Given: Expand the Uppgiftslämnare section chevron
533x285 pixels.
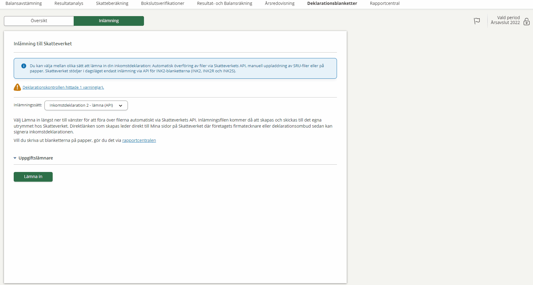Looking at the screenshot, I should (15, 158).
